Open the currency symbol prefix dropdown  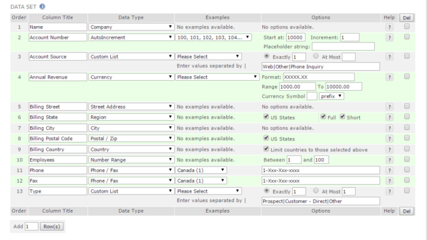(332, 96)
